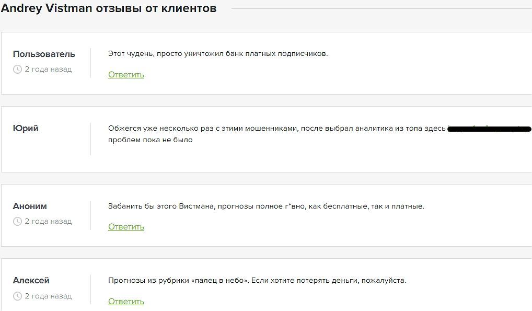Reply to Аноним's review via Ответить
The width and height of the screenshot is (532, 311).
(x=126, y=227)
